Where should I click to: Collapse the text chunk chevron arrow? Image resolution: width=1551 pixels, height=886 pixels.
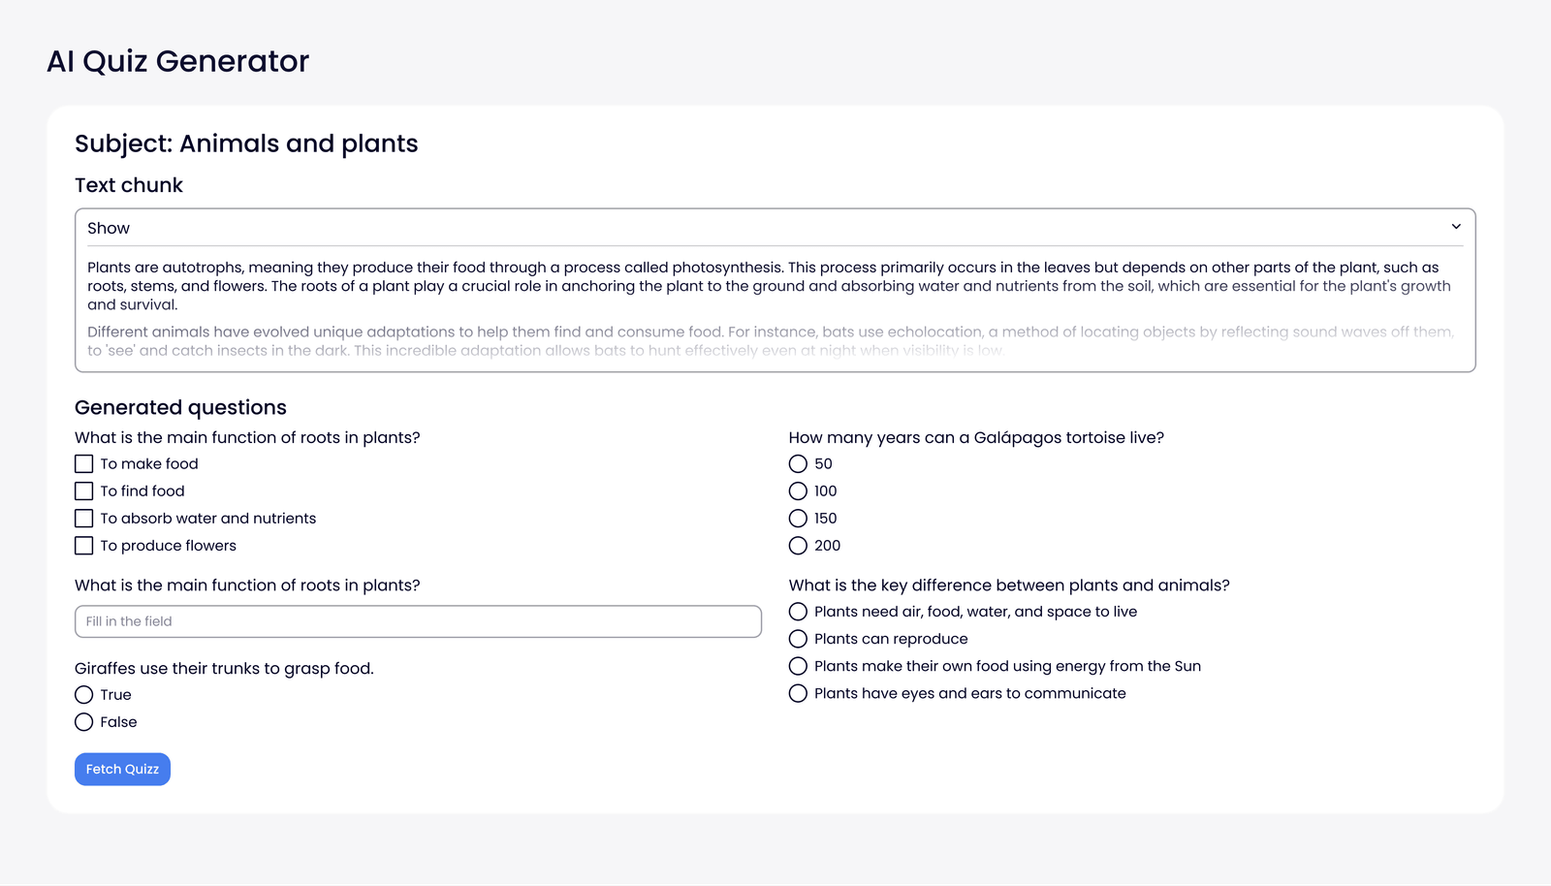[1455, 227]
